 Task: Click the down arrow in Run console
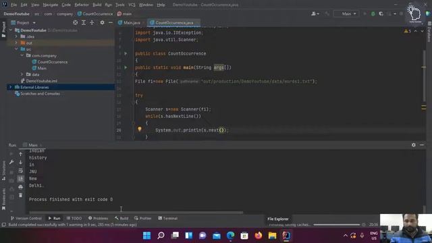click(x=20, y=162)
